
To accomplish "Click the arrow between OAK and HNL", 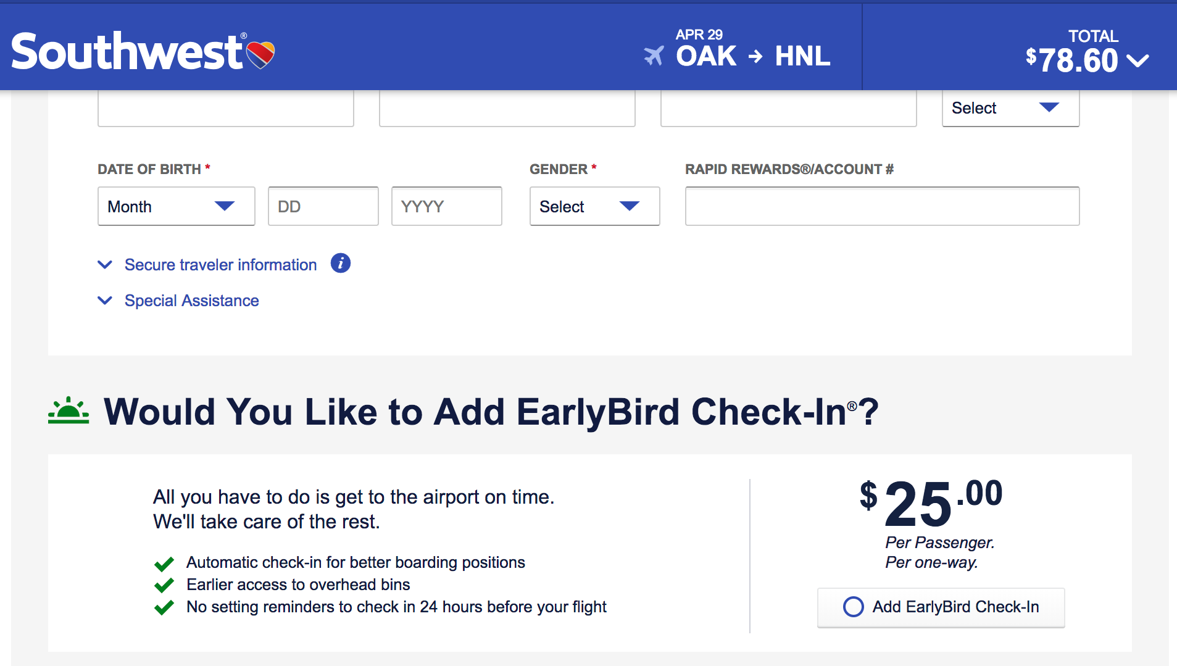I will coord(755,57).
